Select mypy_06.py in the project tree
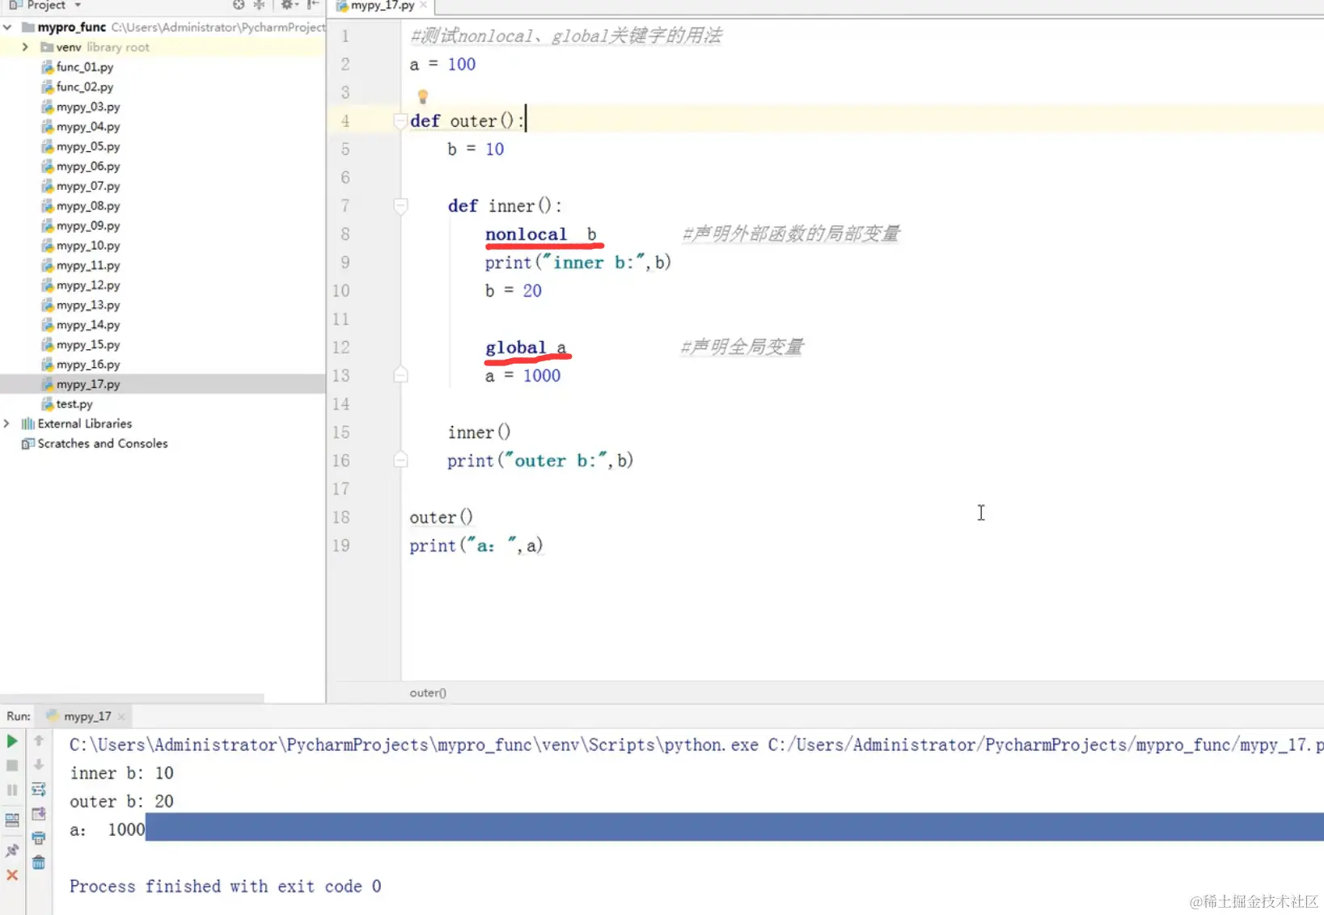Screen dimensions: 1324x915 pos(88,167)
